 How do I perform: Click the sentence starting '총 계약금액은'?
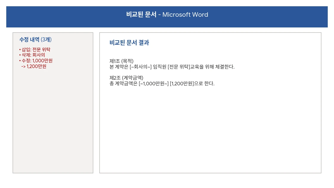point(162,83)
